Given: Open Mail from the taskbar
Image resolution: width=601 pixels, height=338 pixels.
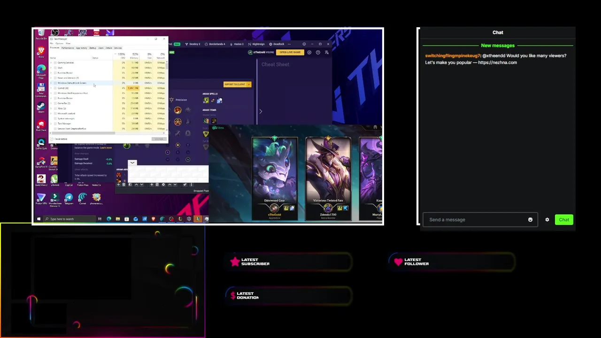Looking at the screenshot, I should tap(136, 219).
